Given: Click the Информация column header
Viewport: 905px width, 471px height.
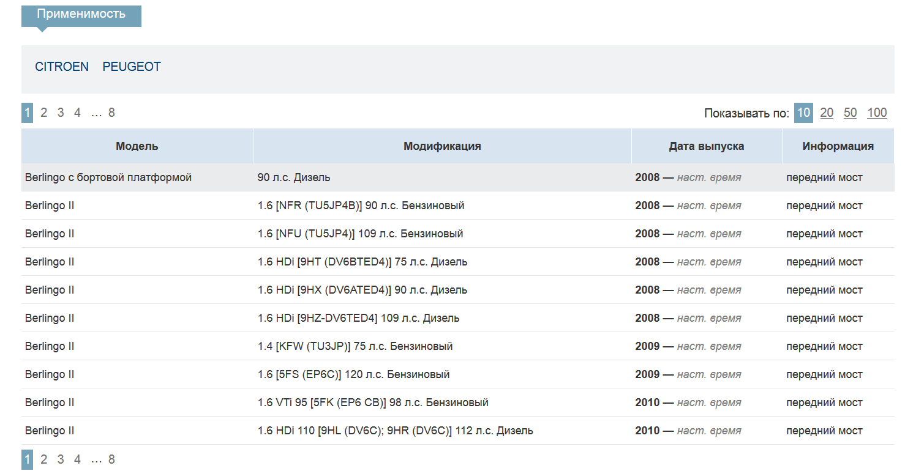Looking at the screenshot, I should tap(838, 146).
